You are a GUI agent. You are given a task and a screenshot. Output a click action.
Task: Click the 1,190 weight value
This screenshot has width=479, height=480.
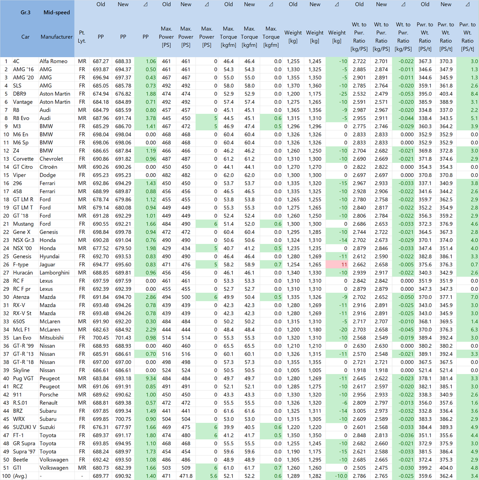[293, 452]
